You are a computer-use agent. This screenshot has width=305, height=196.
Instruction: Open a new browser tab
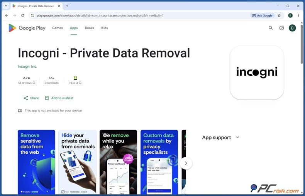click(x=67, y=6)
